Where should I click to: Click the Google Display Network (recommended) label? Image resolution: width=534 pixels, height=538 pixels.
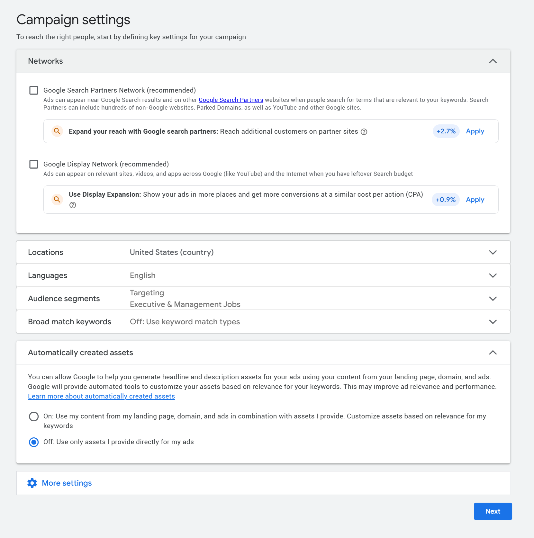coord(106,164)
